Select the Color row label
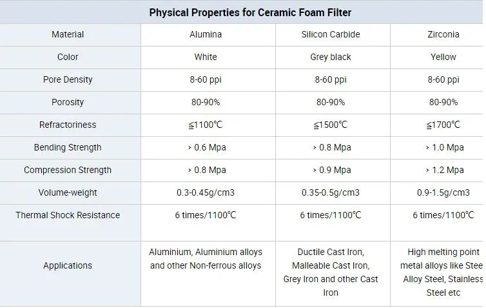 point(68,57)
